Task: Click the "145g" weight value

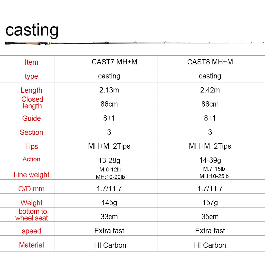Action: [109, 203]
